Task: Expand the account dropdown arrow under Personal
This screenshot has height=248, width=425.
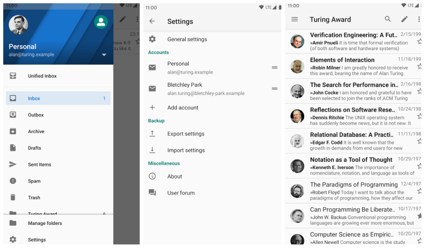Action: [x=104, y=55]
